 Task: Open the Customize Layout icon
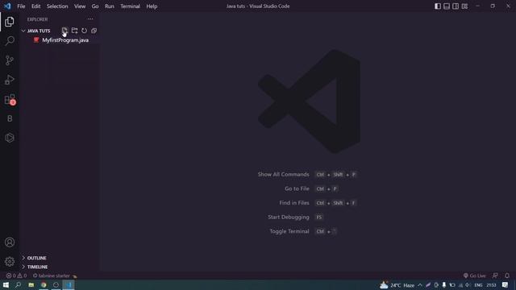464,6
